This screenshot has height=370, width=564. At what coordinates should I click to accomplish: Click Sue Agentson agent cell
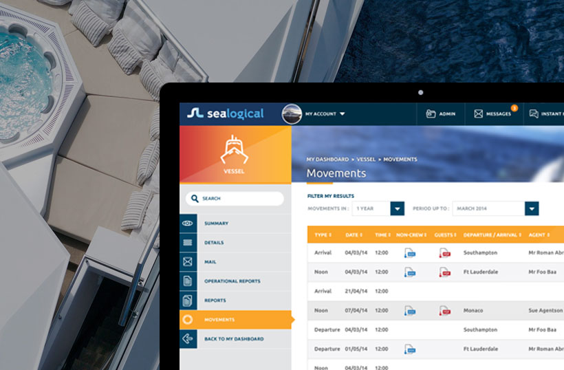click(545, 310)
